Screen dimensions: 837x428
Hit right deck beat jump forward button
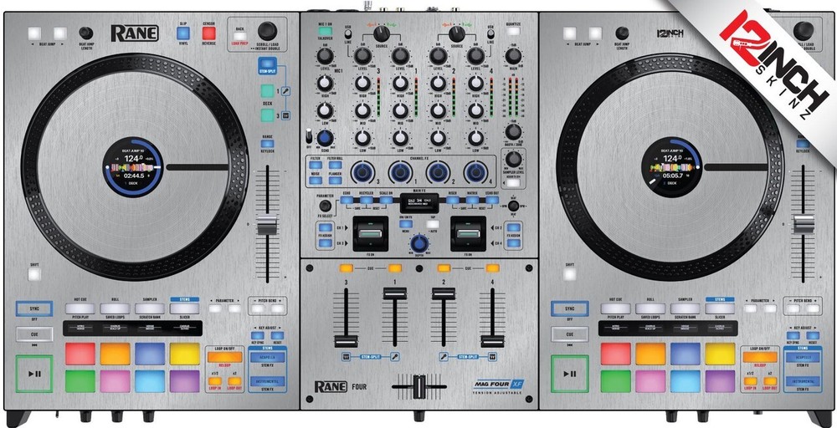(595, 33)
